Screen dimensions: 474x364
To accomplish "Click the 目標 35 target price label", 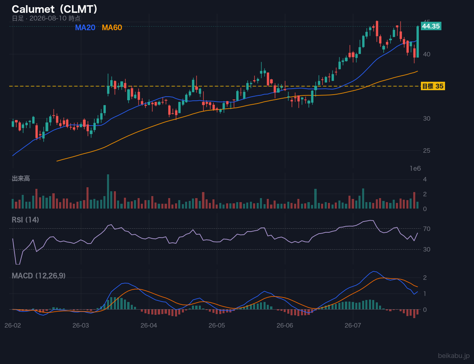I will pyautogui.click(x=433, y=86).
